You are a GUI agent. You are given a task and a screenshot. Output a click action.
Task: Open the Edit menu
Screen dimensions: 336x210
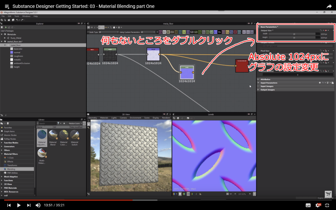[x=9, y=16]
